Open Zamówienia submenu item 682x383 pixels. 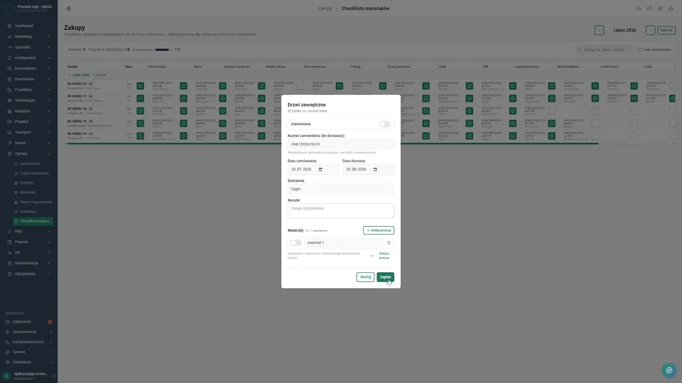(x=30, y=164)
